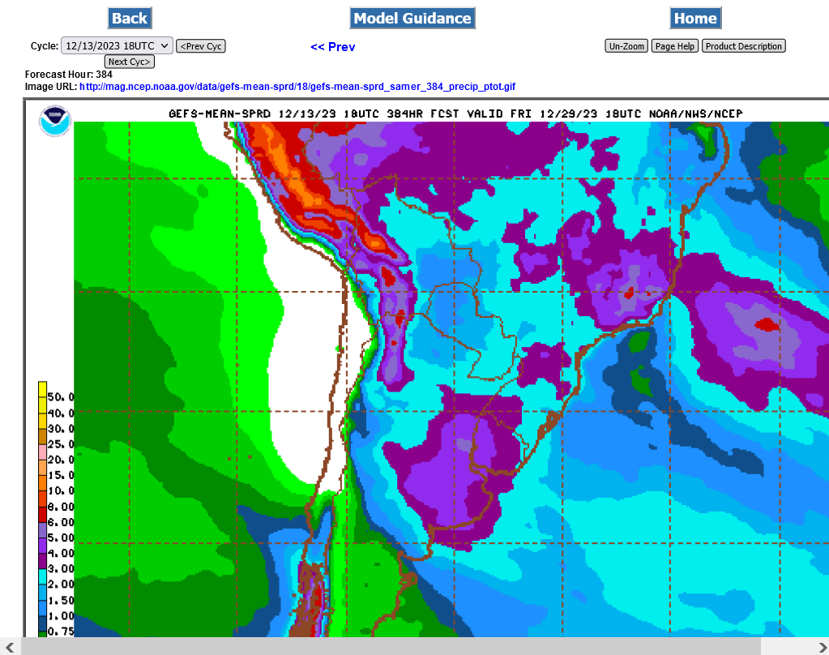Image resolution: width=829 pixels, height=655 pixels.
Task: Open the gefs-mean-sprd image URL link
Action: click(x=297, y=86)
